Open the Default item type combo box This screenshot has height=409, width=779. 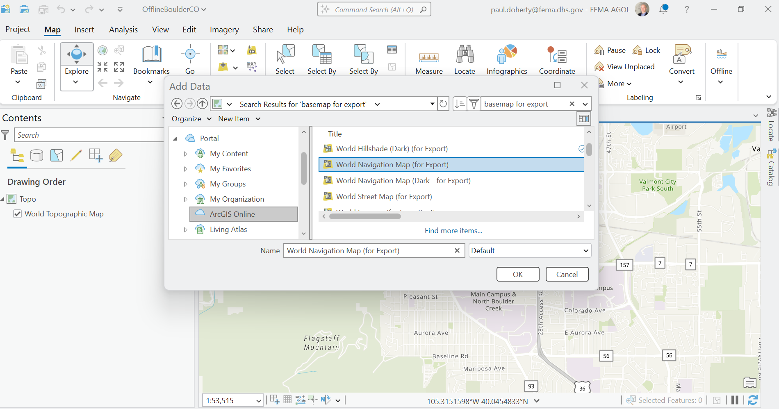[530, 251]
